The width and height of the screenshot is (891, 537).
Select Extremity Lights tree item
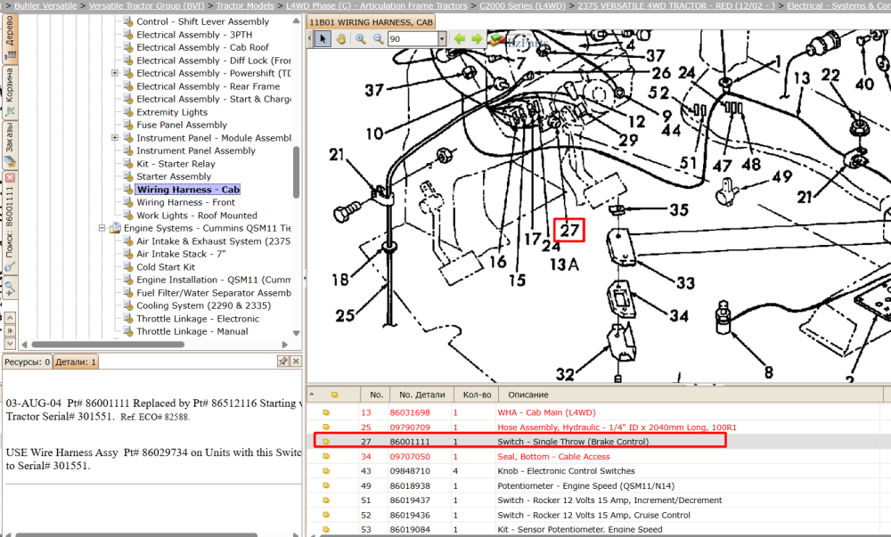[x=172, y=112]
